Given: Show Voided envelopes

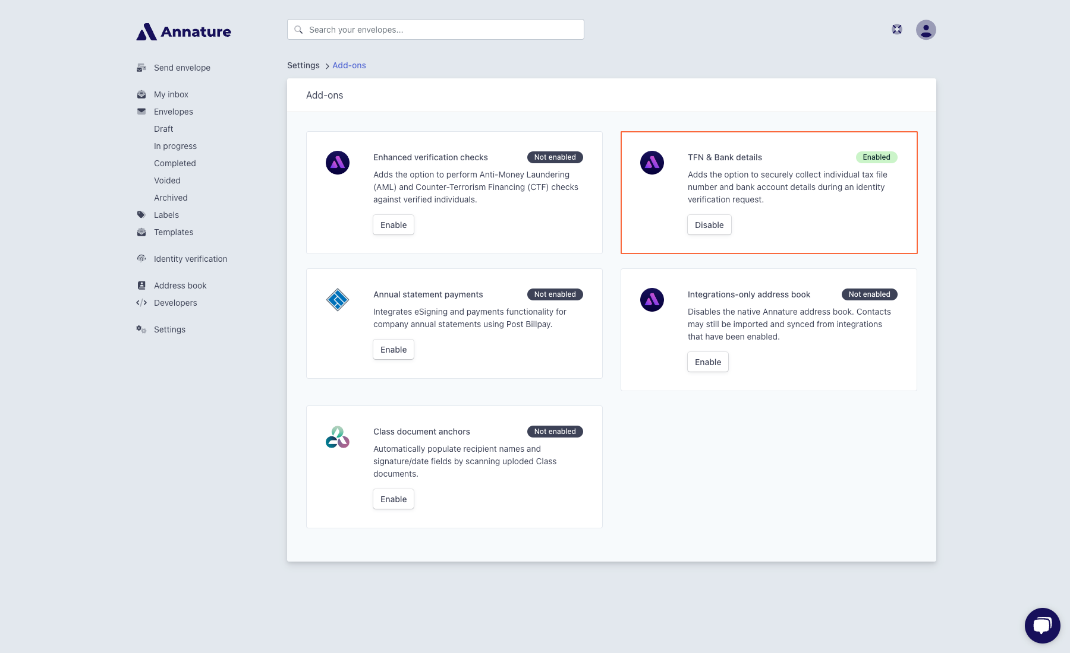Looking at the screenshot, I should click(167, 180).
